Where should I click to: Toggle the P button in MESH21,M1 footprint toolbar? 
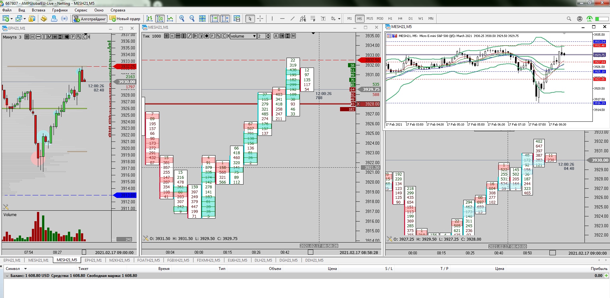click(x=212, y=36)
